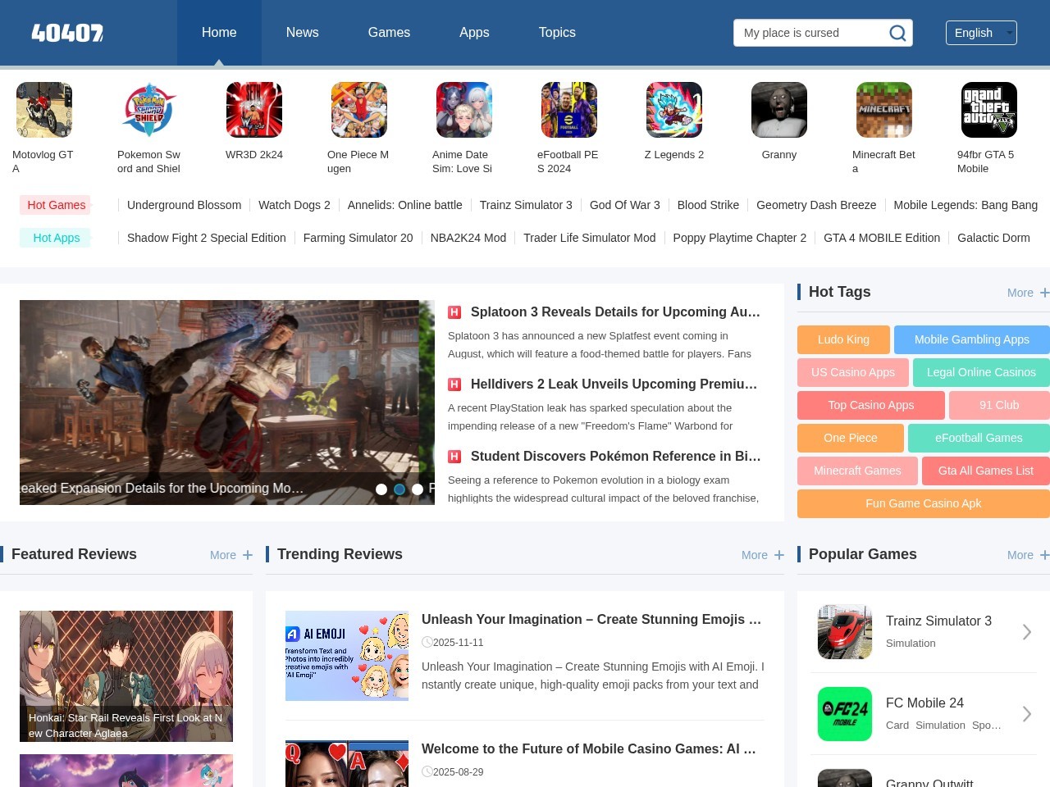
Task: Click the plus icon next to Hot Tags More
Action: pyautogui.click(x=1044, y=293)
